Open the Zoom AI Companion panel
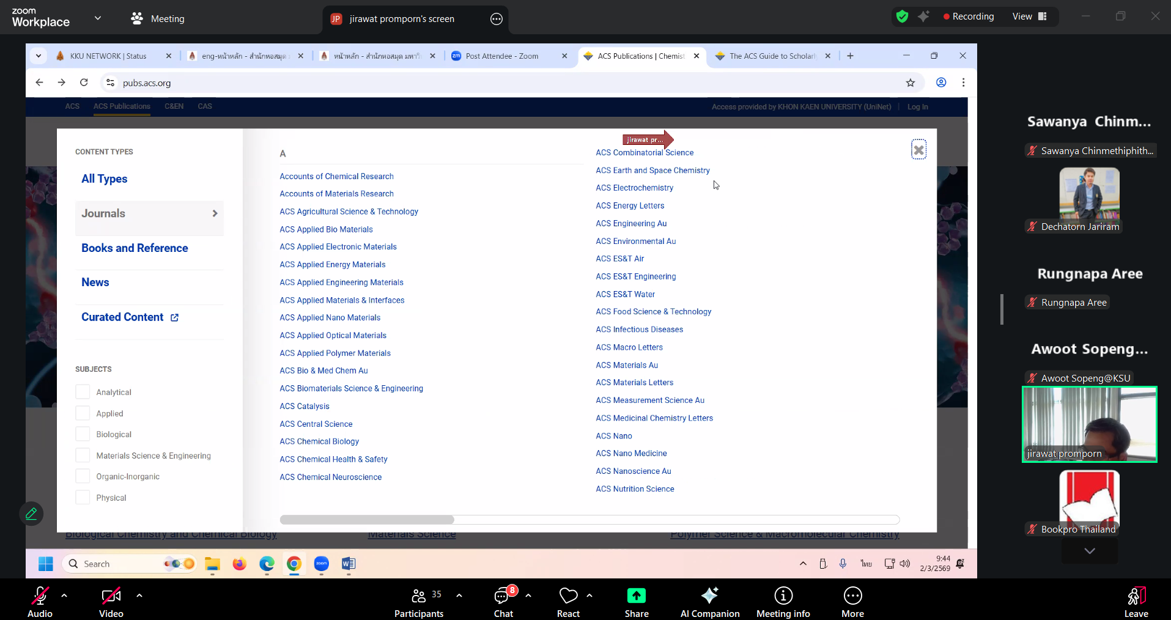 tap(709, 596)
